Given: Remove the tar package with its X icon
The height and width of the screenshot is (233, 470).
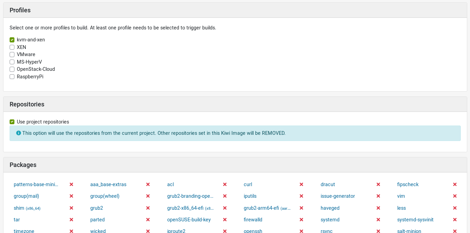Looking at the screenshot, I should click(x=71, y=220).
